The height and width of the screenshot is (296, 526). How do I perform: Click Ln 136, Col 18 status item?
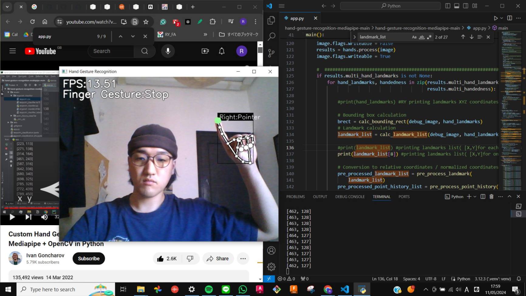coord(385,279)
